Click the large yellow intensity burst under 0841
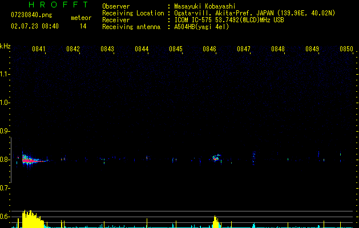Image resolution: width=359 pixels, height=228 pixels. [x=33, y=219]
